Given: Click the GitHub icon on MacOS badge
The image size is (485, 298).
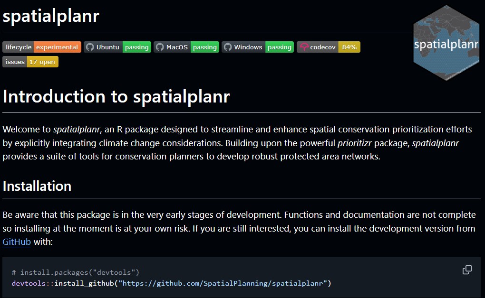Looking at the screenshot, I should tap(159, 47).
